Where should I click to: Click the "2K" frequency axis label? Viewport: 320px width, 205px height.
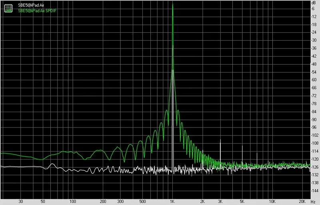(x=202, y=201)
